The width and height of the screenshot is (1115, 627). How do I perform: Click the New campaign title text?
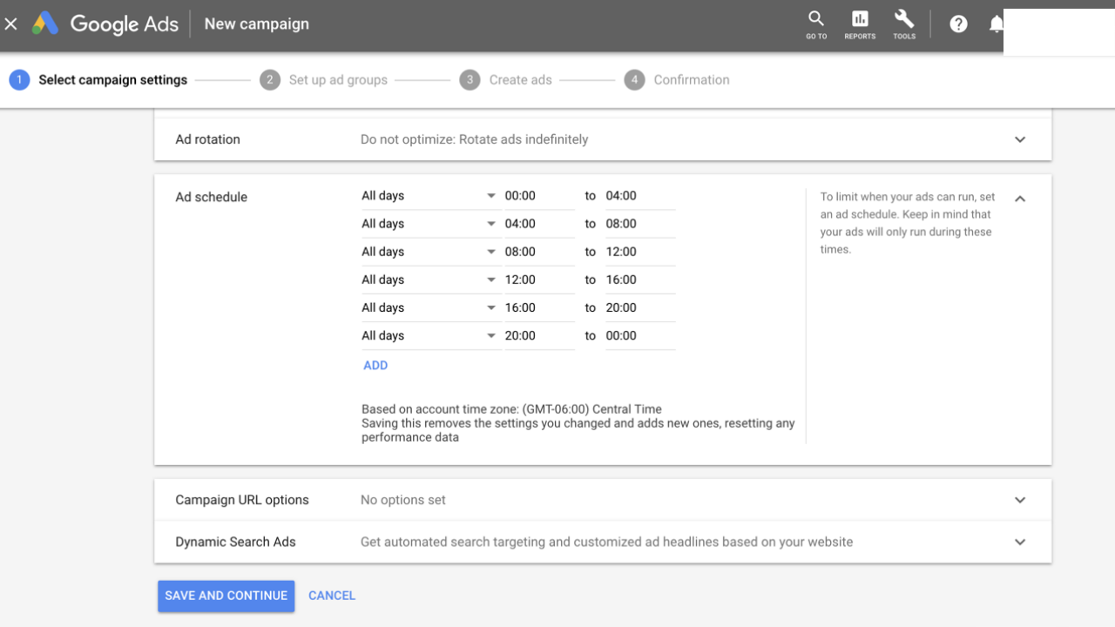pos(257,24)
